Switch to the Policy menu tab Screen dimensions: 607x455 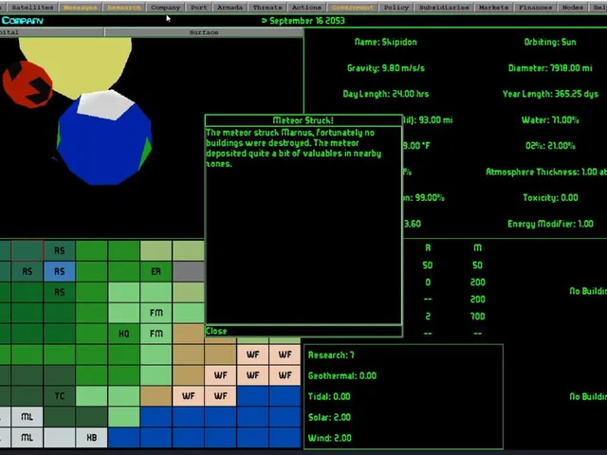pos(396,8)
